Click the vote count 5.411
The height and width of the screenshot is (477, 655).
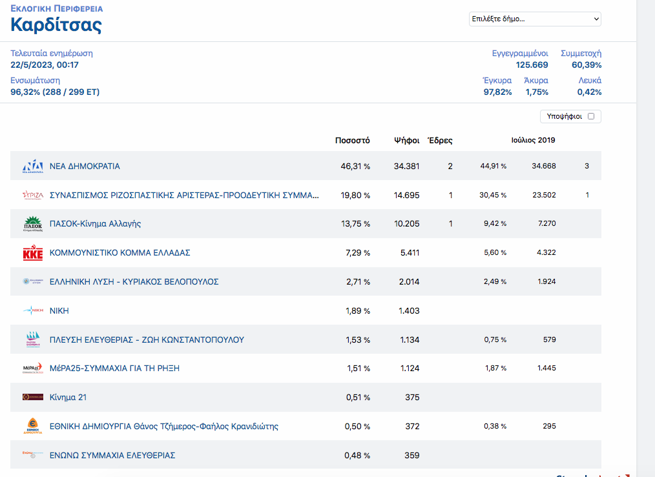[410, 252]
